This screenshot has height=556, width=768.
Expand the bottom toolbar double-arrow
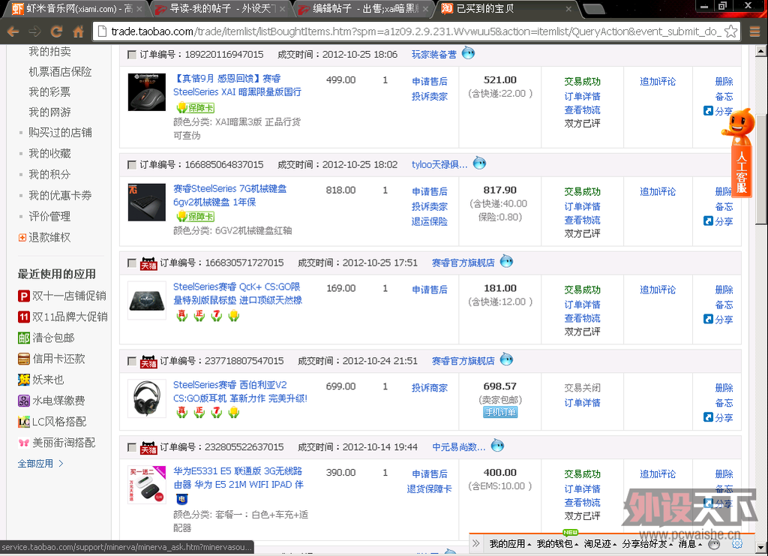tap(475, 543)
